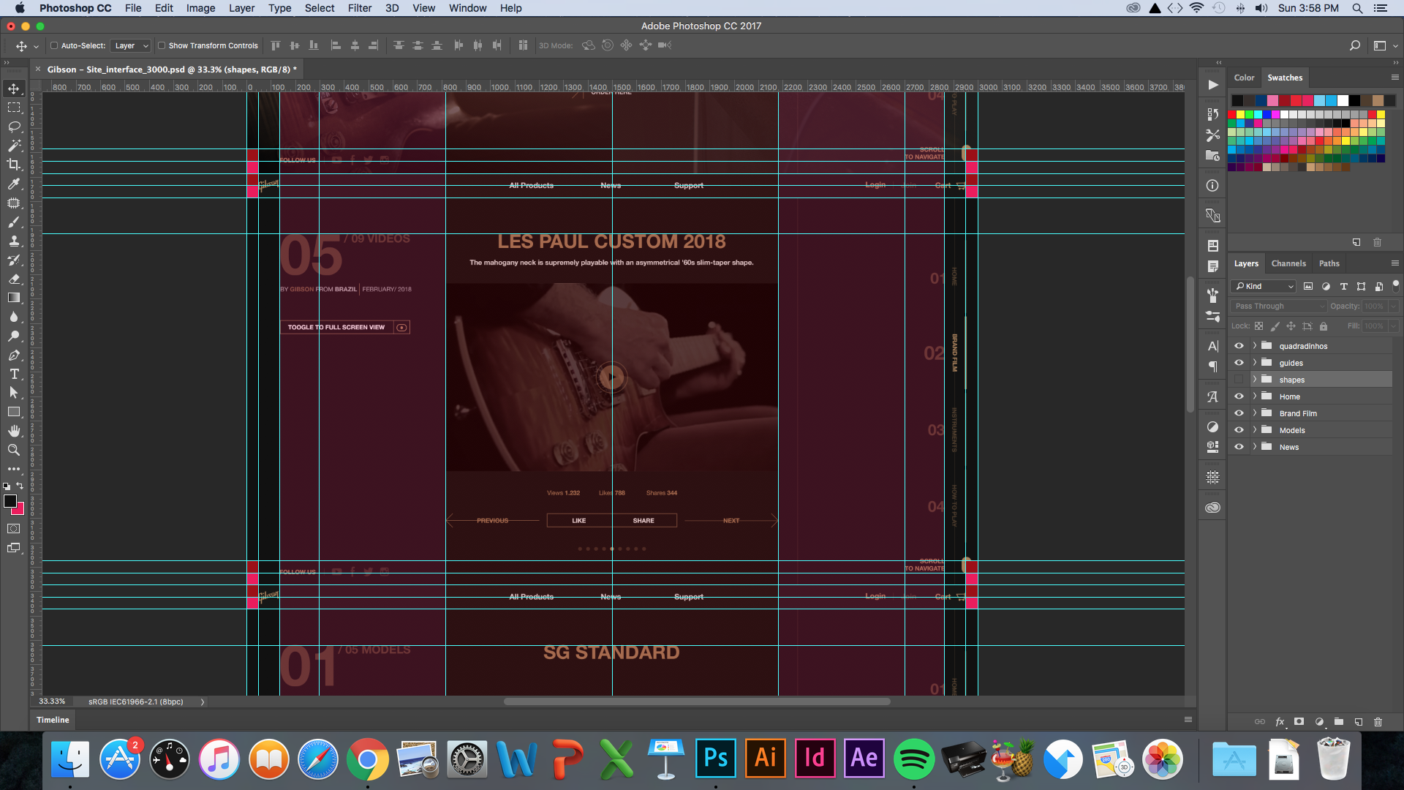Select the Horizontal Type tool

click(x=14, y=374)
